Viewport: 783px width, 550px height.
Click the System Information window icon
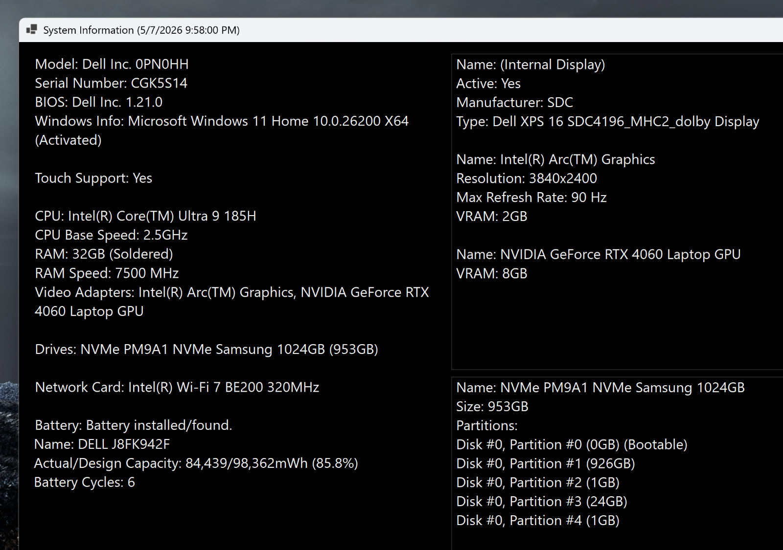pos(32,29)
